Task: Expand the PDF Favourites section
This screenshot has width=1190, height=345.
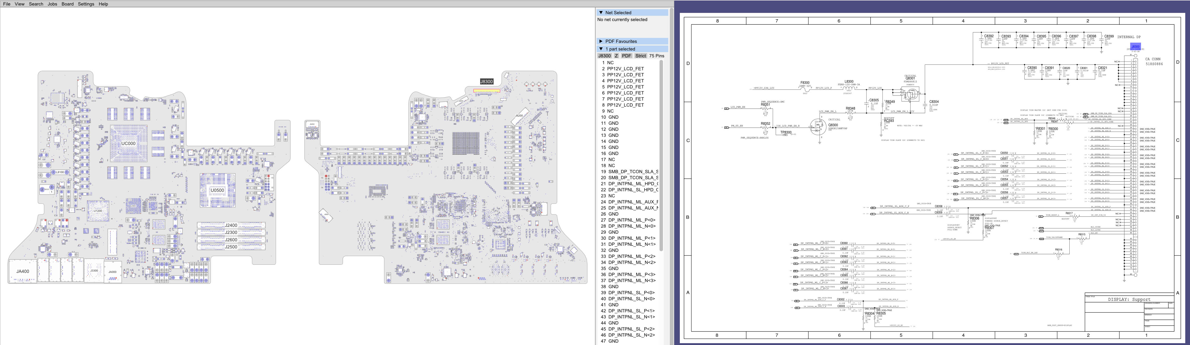Action: pos(632,41)
